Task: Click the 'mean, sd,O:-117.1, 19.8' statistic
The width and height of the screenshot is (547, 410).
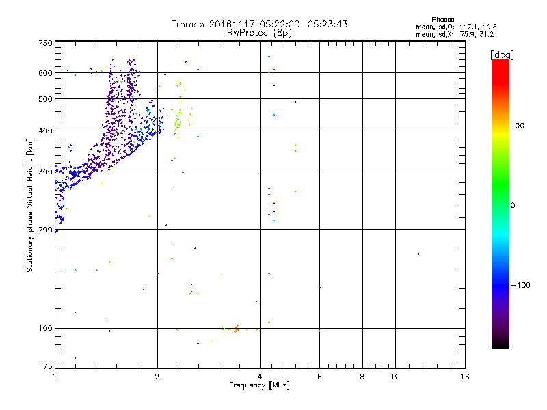Action: coord(456,27)
